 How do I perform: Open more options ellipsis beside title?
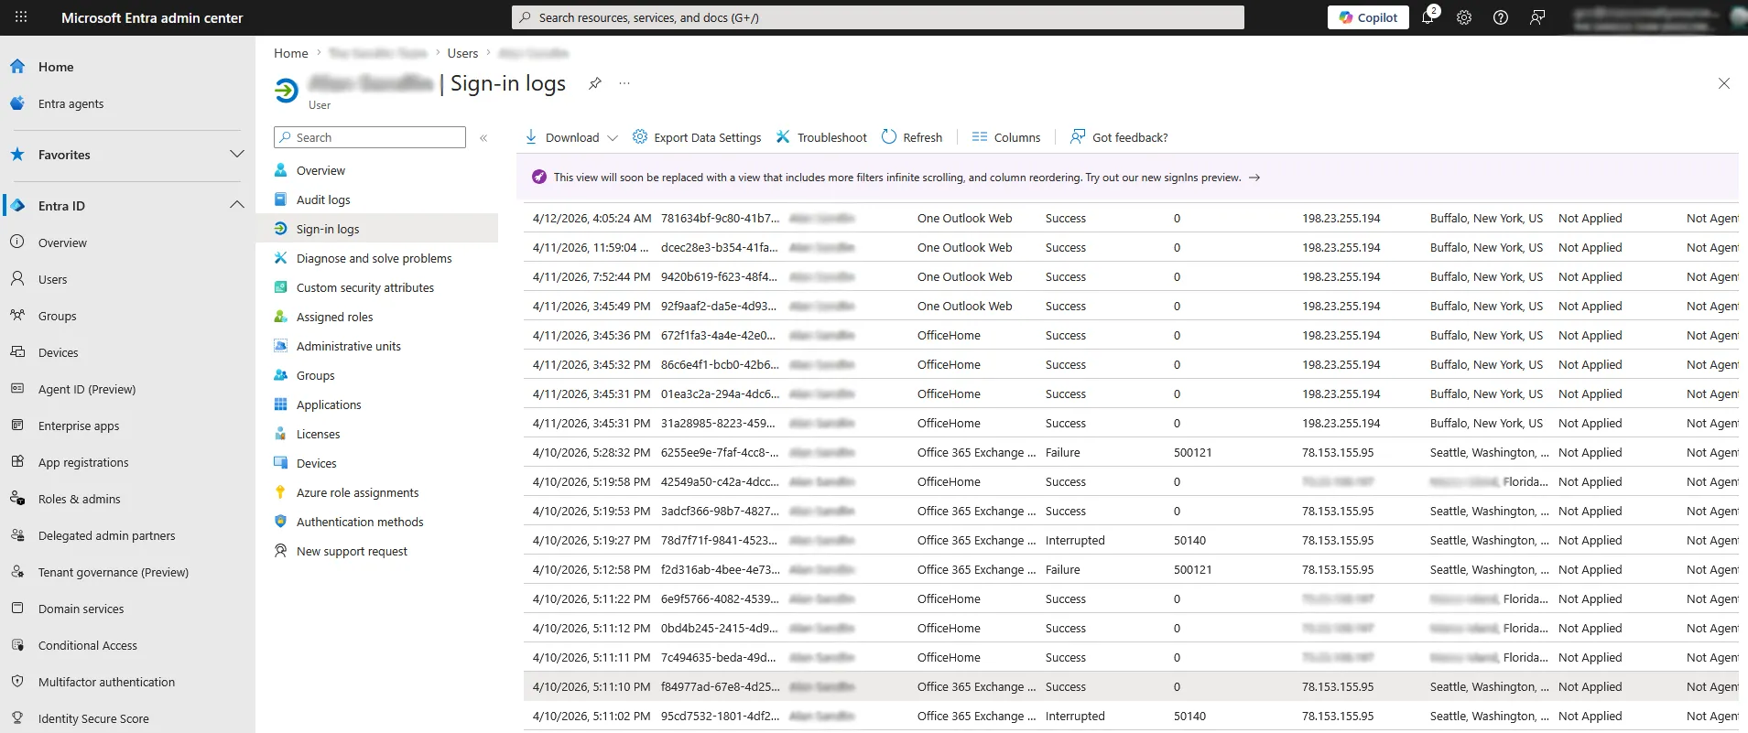(624, 83)
